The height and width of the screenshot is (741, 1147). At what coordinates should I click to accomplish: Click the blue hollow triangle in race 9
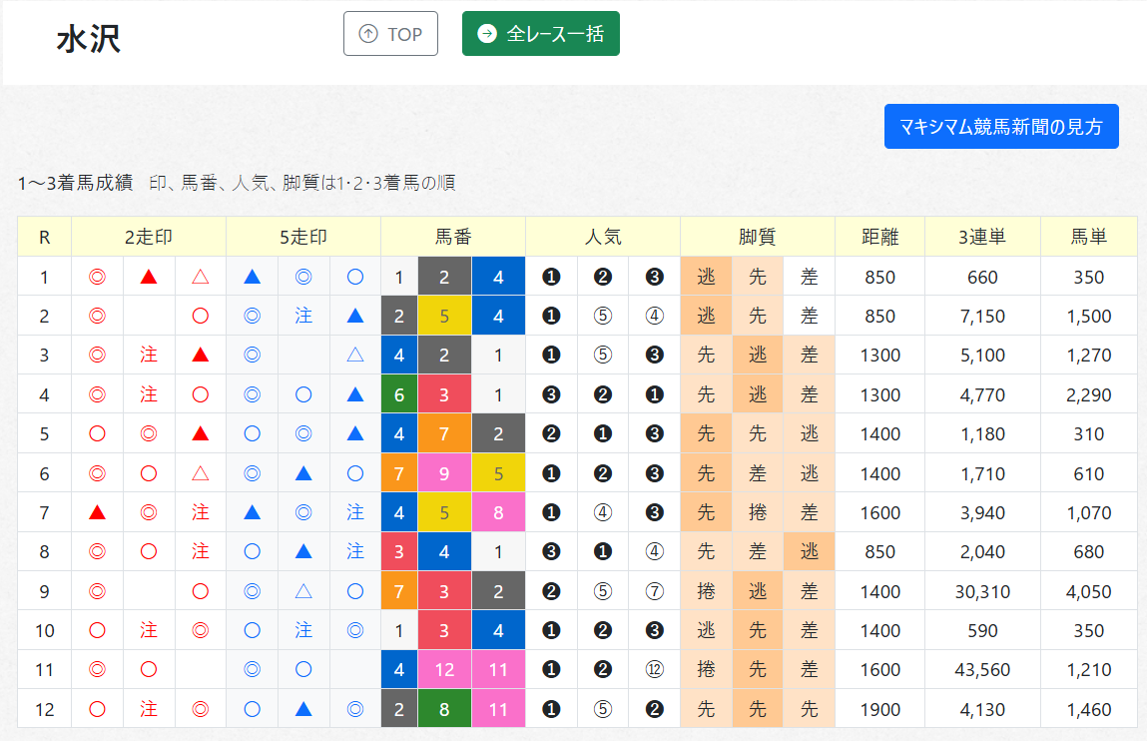[303, 591]
